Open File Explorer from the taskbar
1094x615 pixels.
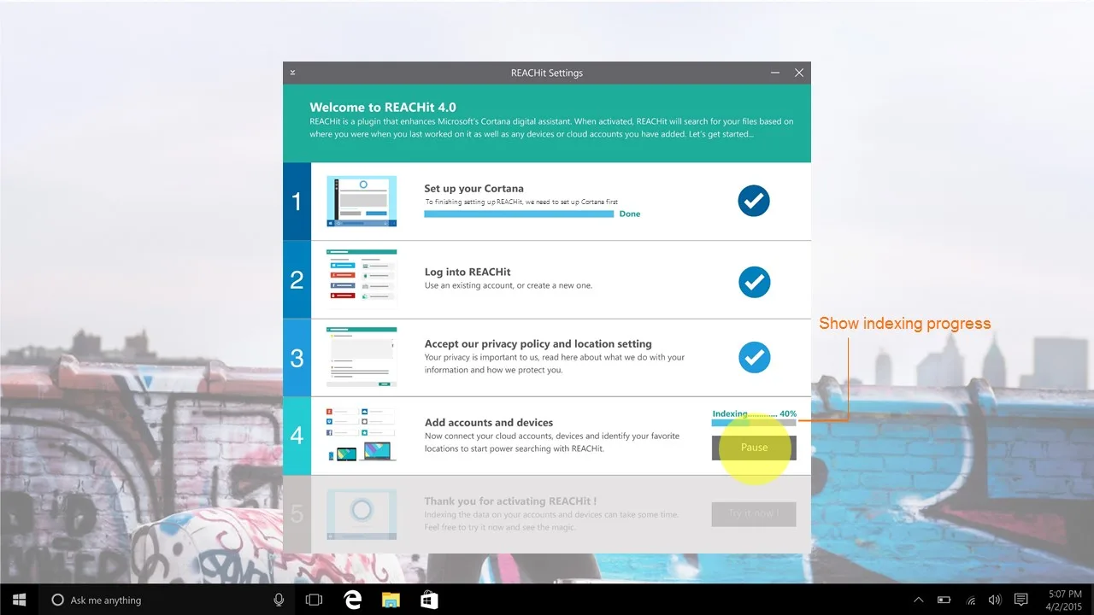[391, 600]
